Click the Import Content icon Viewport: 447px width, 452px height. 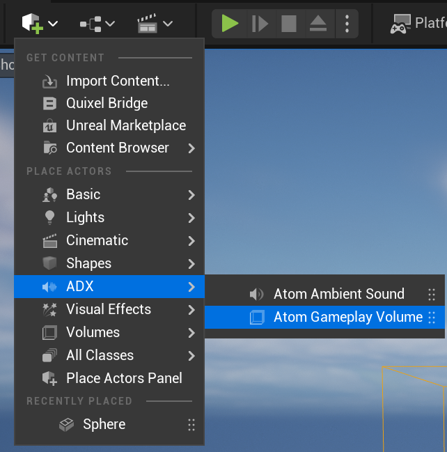[x=49, y=81]
